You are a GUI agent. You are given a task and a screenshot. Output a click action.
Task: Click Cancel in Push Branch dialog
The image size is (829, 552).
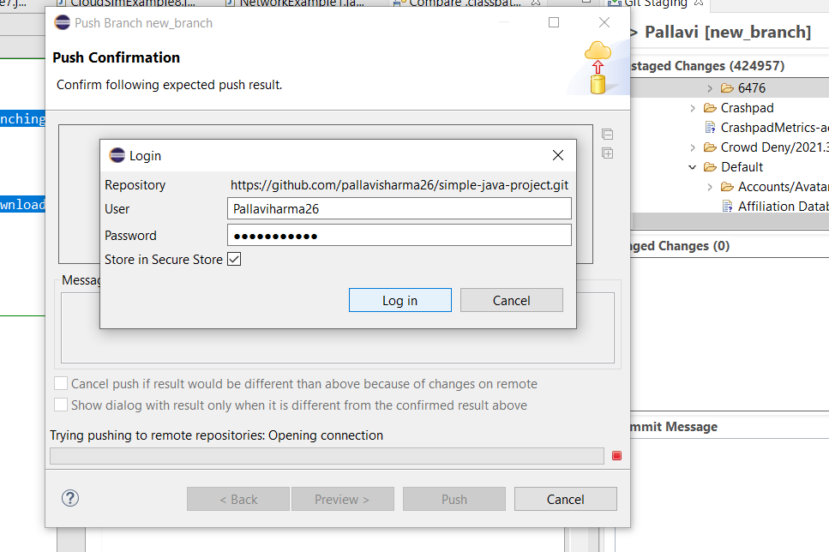click(565, 499)
